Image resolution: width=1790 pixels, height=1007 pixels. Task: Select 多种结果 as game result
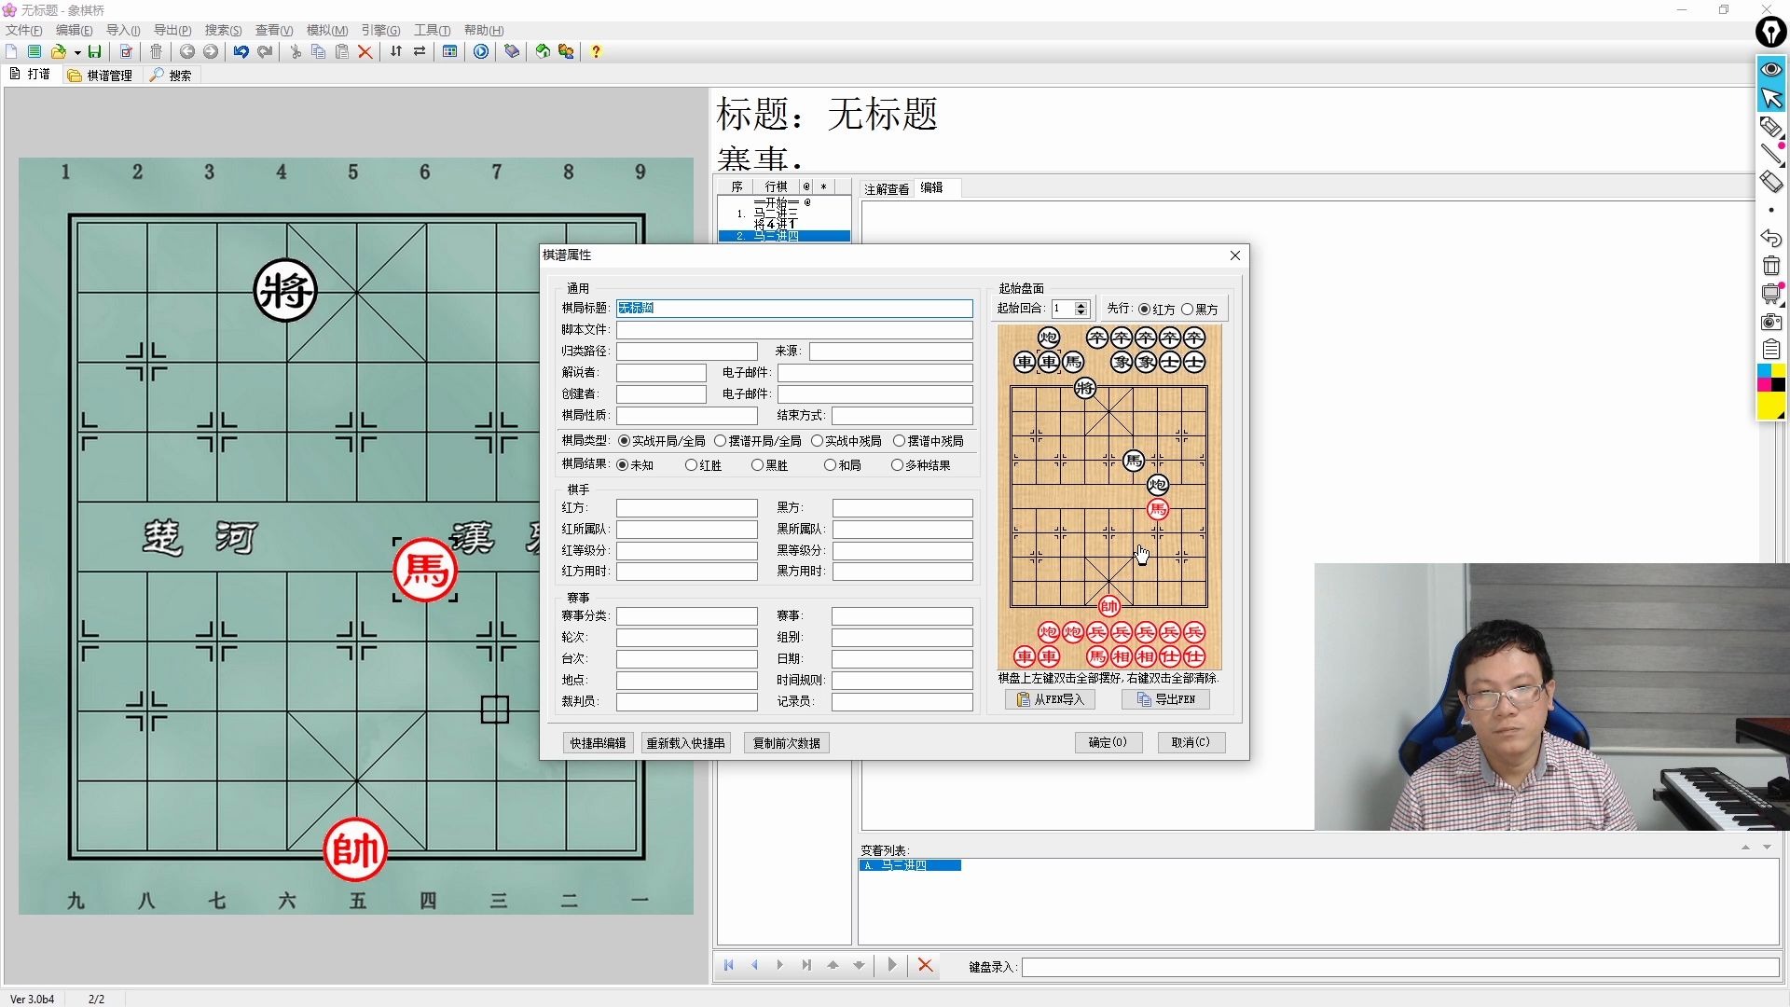[921, 465]
